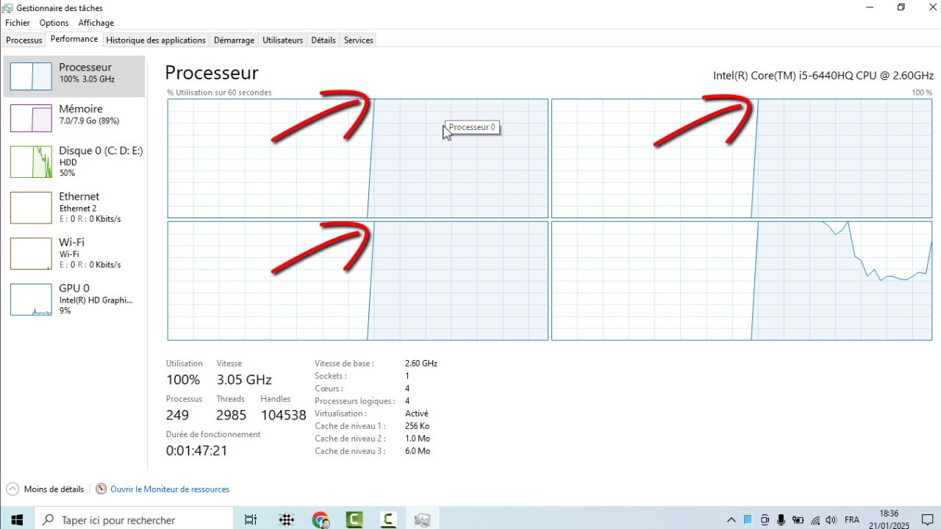Open Google Chrome from the taskbar
941x529 pixels.
[321, 519]
